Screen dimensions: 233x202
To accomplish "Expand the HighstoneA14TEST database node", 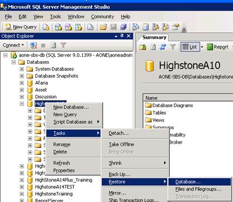I will coord(22,187).
